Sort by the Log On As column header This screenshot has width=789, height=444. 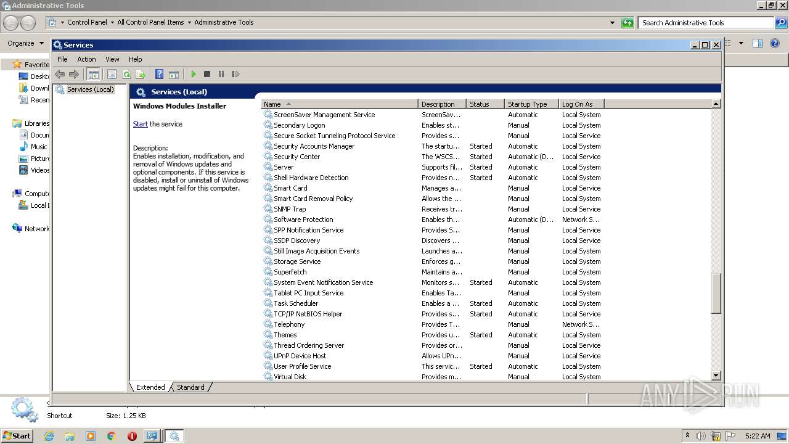(581, 104)
